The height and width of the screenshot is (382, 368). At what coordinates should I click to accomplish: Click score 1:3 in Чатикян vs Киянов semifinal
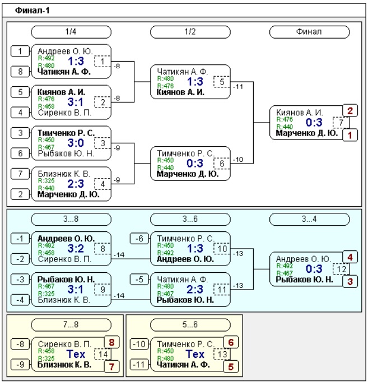pos(195,82)
